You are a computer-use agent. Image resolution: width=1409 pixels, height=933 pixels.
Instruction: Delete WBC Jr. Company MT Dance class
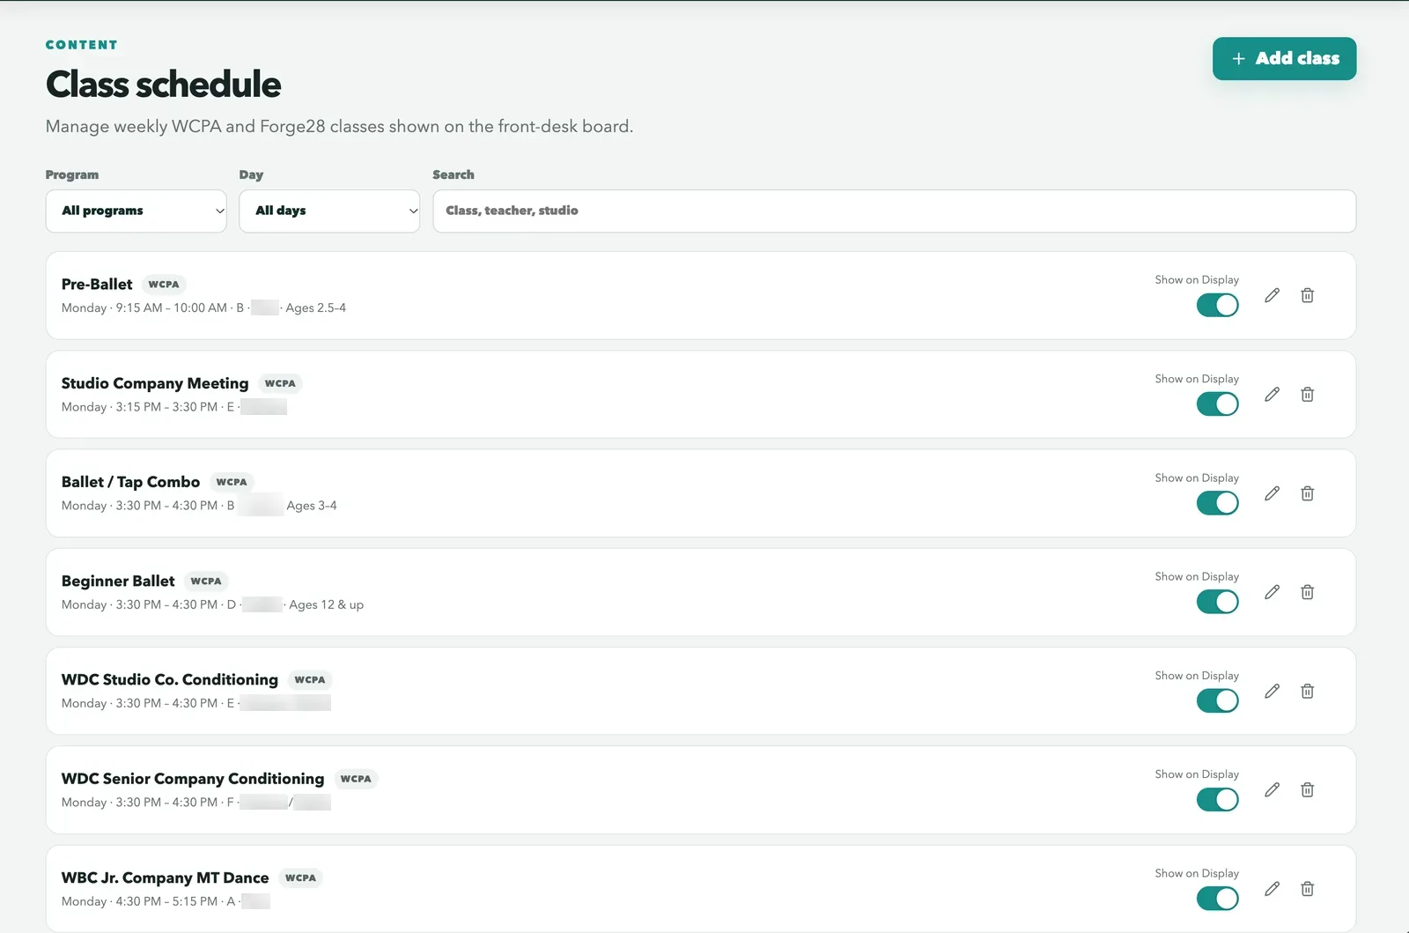[x=1307, y=889]
